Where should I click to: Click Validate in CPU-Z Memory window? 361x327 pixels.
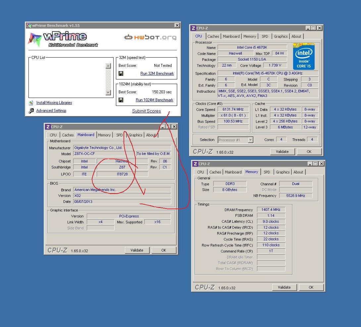284,287
